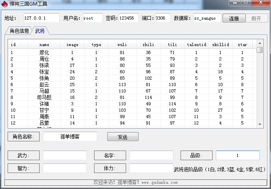The width and height of the screenshot is (271, 189).
Task: Focus the 地址 address field with 127.0.0.1
Action: 42,18
